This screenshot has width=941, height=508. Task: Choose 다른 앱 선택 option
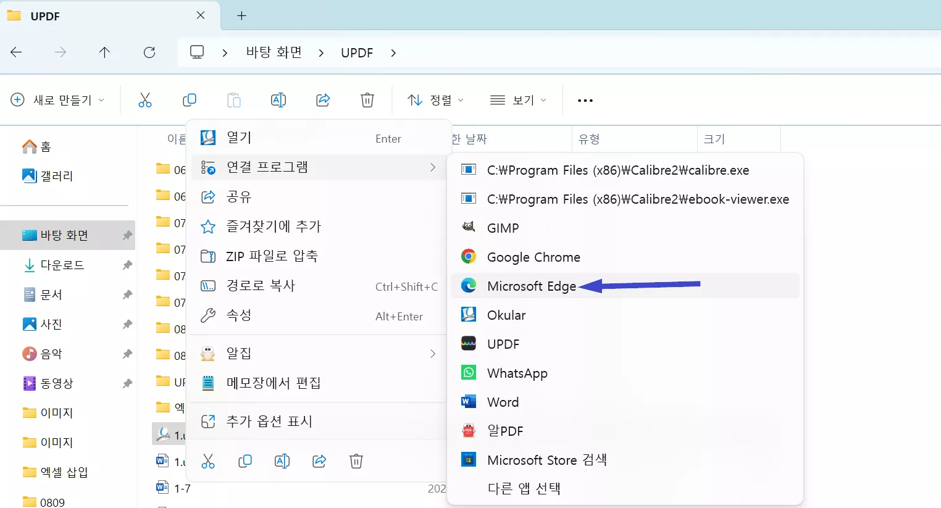click(625, 488)
